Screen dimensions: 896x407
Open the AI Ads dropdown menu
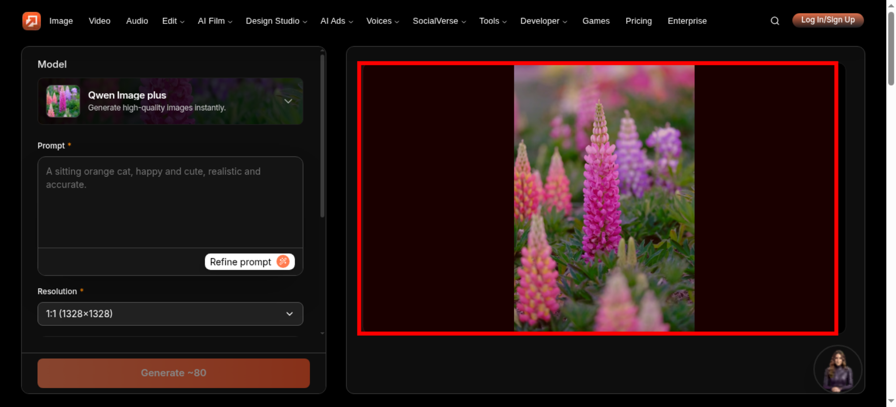coord(336,21)
